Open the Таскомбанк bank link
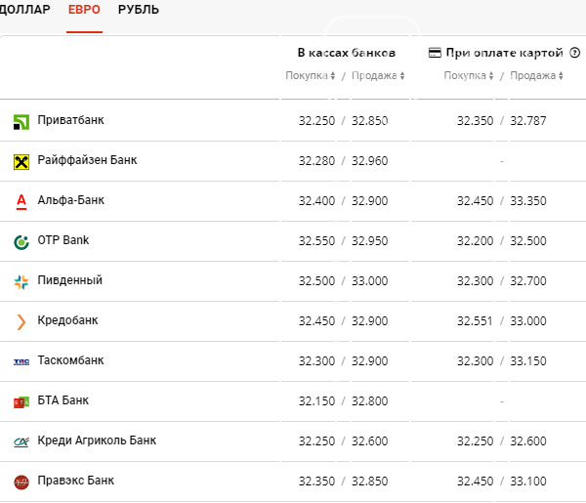This screenshot has width=586, height=503. click(x=70, y=360)
